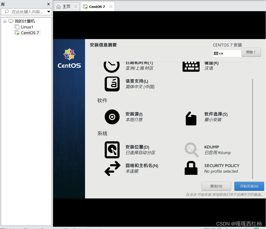Viewport: 266px width, 229px height.
Task: Click the 汉语 keyboard text
Action: tap(209, 68)
